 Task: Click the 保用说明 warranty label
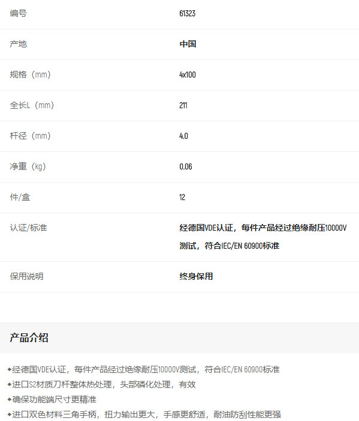[x=26, y=276]
